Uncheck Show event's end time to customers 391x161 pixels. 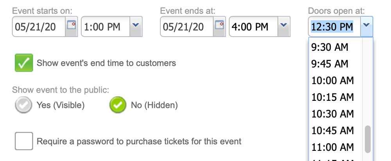coord(24,63)
